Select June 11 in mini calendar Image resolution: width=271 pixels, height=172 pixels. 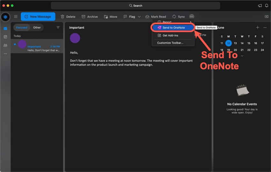coord(222,43)
